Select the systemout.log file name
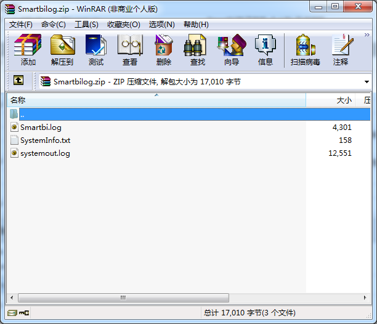 coord(45,153)
